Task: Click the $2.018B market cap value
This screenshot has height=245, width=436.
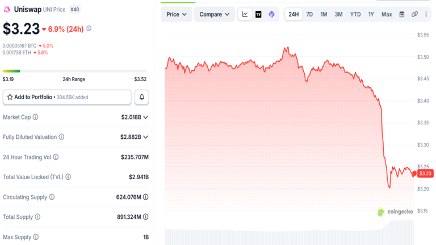Action: pyautogui.click(x=131, y=117)
